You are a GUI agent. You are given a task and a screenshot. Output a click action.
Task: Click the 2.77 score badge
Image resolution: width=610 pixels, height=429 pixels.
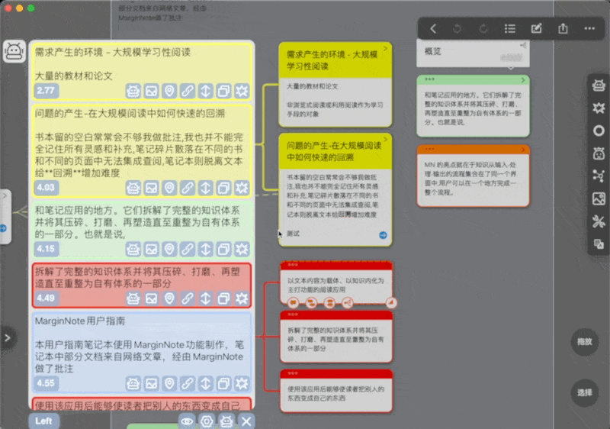pos(46,91)
